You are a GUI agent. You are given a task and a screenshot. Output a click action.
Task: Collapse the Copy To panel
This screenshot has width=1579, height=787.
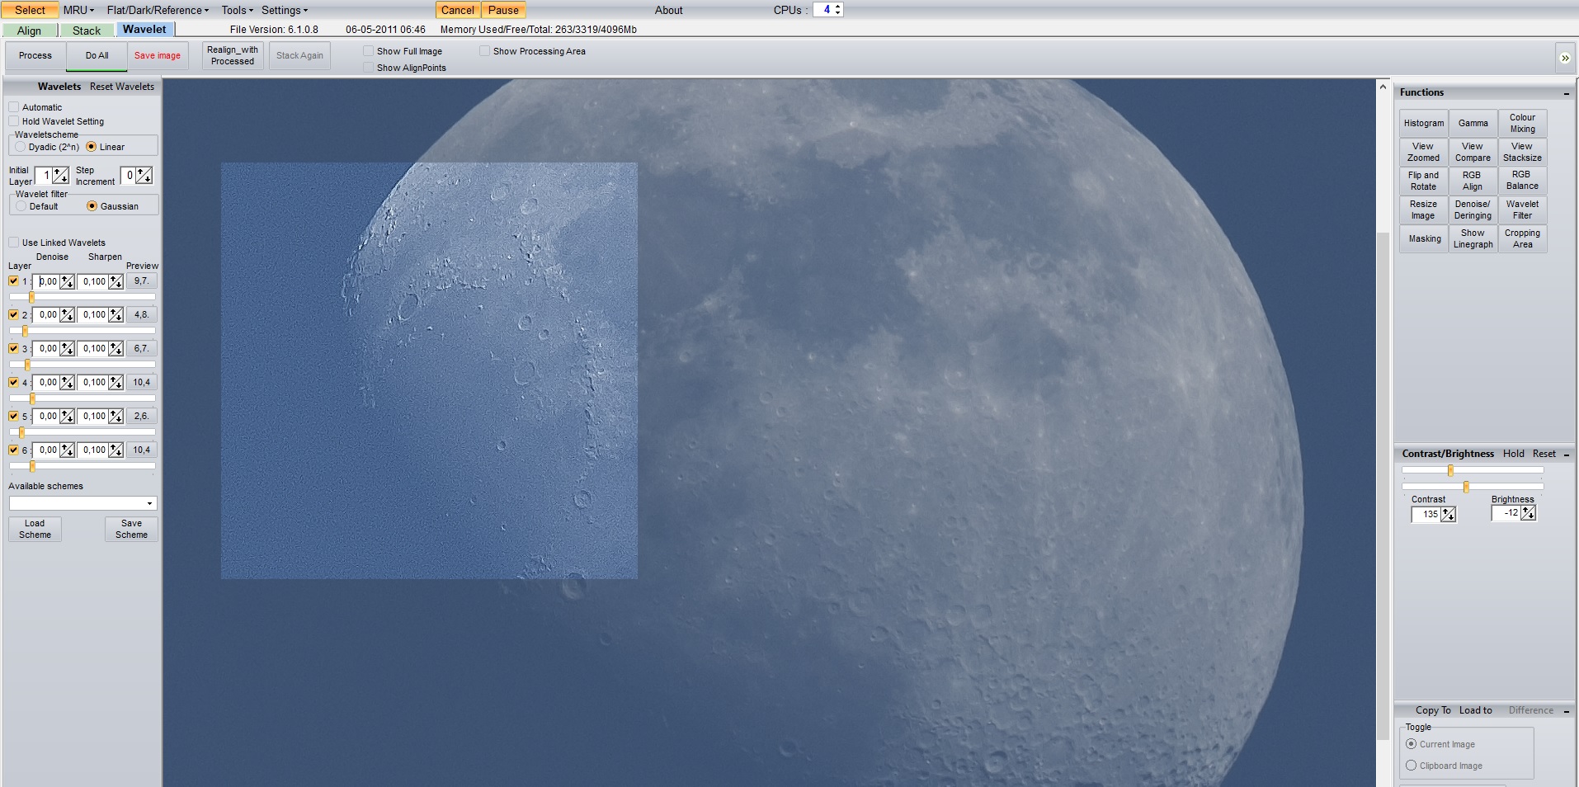[x=1567, y=711]
